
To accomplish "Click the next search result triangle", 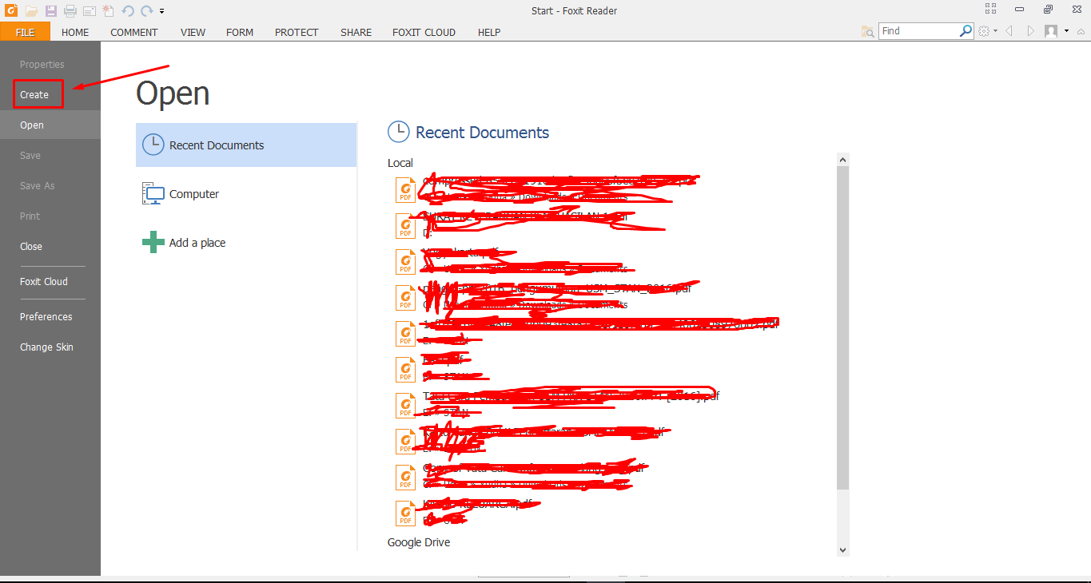I will [x=1031, y=31].
